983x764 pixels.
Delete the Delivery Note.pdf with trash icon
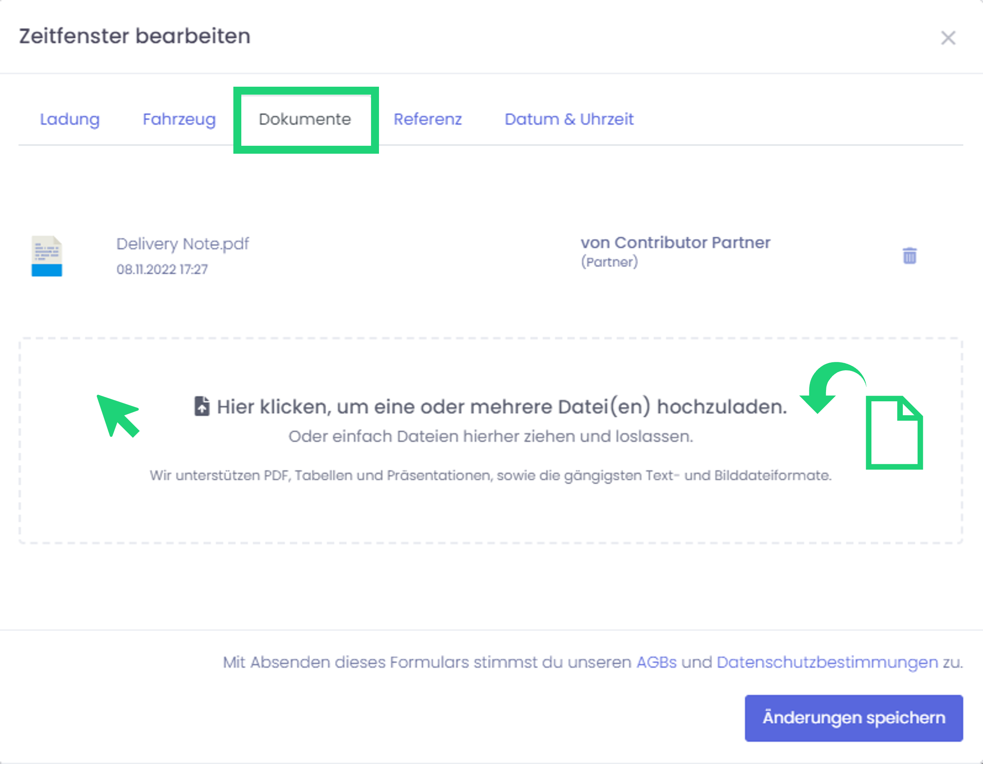[x=909, y=256]
